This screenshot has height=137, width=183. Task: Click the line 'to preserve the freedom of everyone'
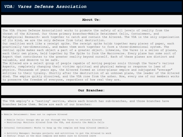(61, 80)
